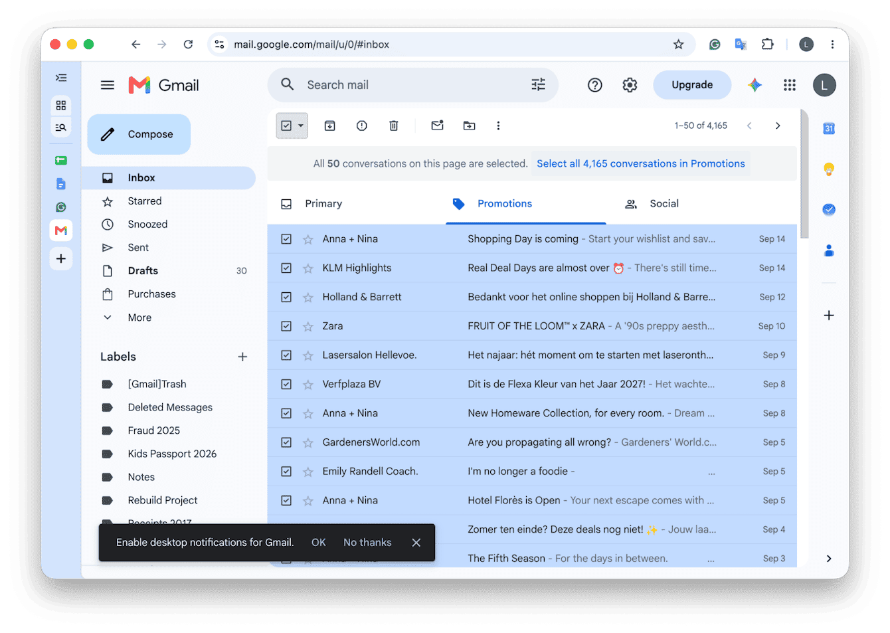
Task: Open the Inbox folder
Action: (x=168, y=178)
